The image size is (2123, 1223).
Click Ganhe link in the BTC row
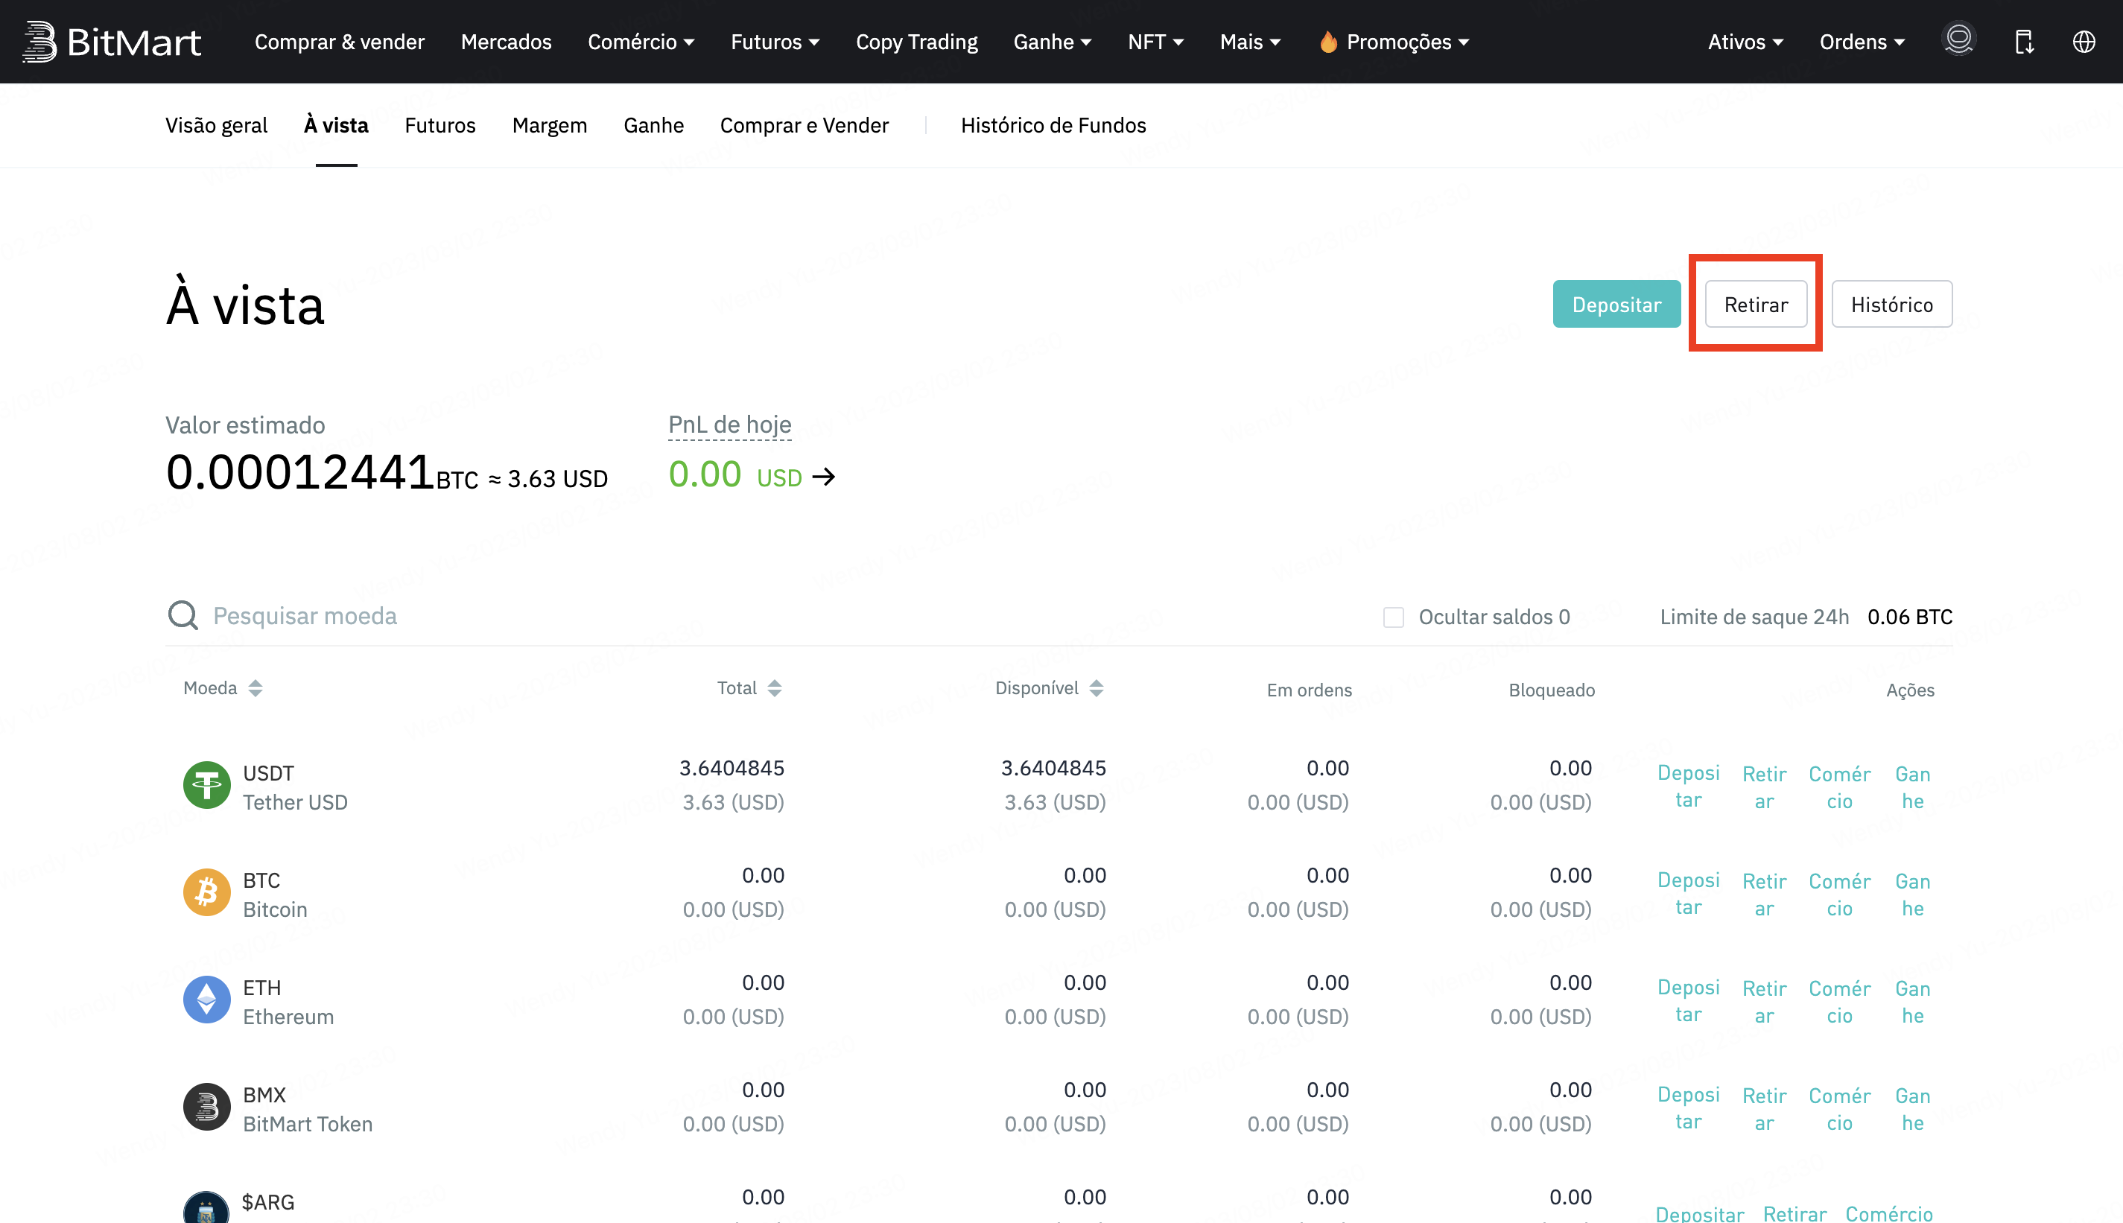tap(1912, 894)
